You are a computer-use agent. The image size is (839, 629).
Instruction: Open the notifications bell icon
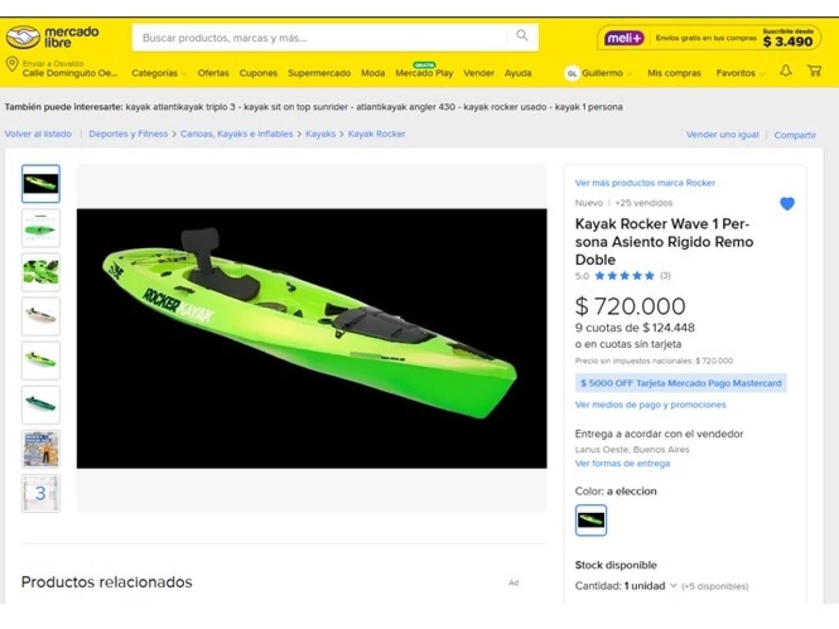(786, 71)
